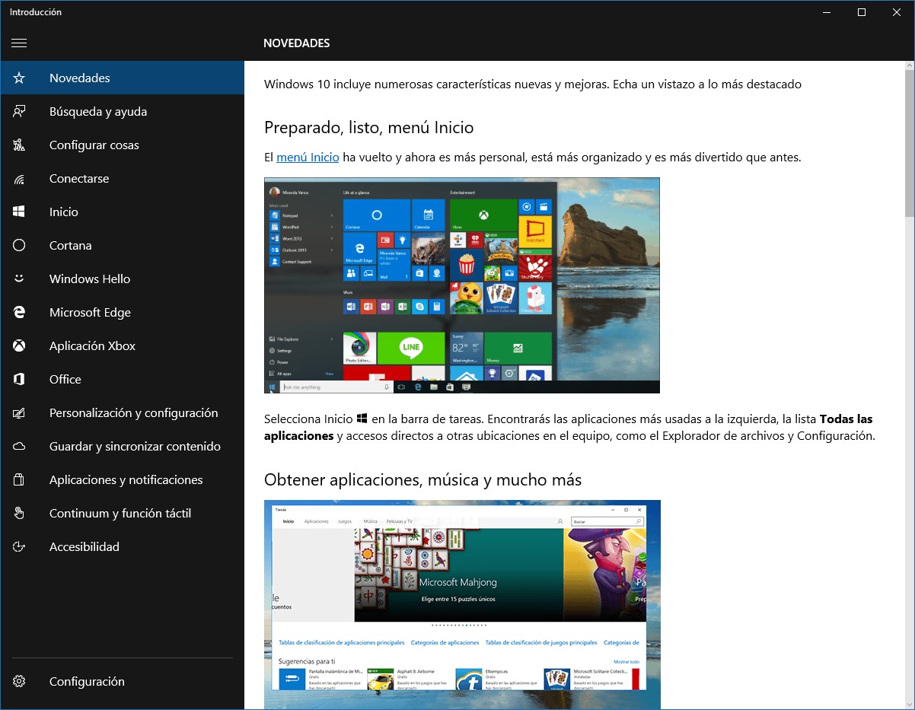Click the heading "Obtener aplicaciones, música y mucho más"
Viewport: 915px width, 710px height.
[422, 480]
